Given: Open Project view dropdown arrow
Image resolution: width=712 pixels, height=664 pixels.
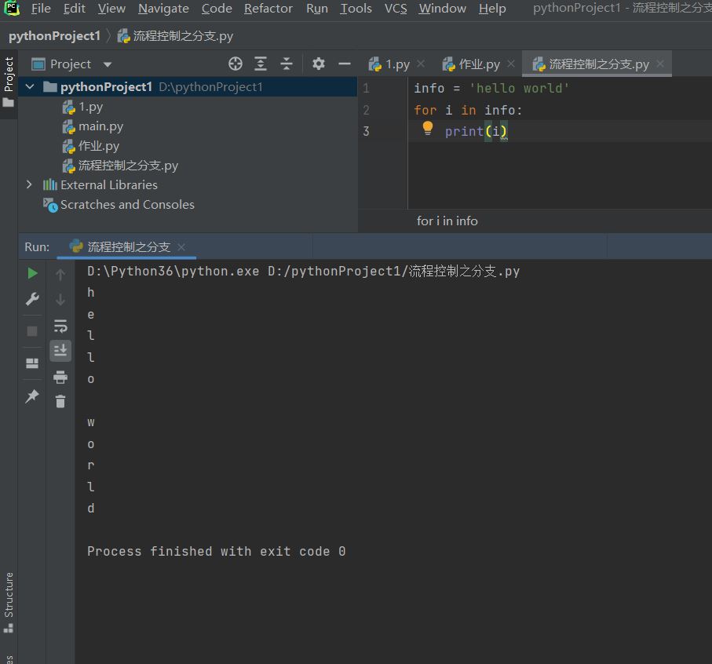Looking at the screenshot, I should coord(108,64).
